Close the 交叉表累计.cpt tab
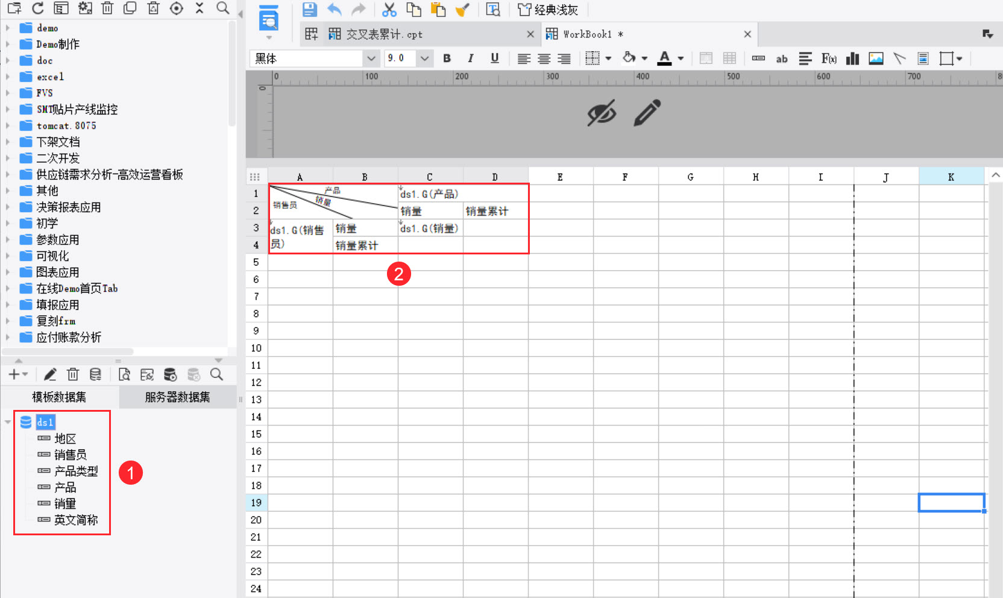Screen dimensions: 1003x598 (x=530, y=34)
